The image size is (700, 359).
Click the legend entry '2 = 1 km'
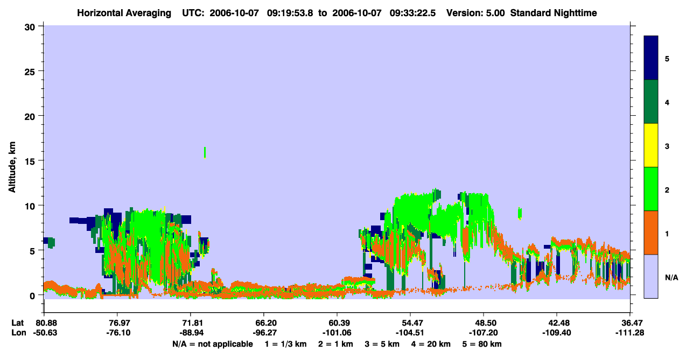[336, 343]
